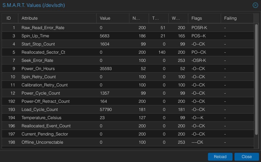Select the Power-Off_Retract_Count attribute
The image size is (261, 162).
click(46, 101)
